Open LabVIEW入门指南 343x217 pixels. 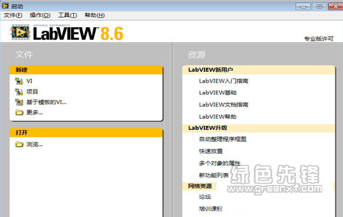224,81
